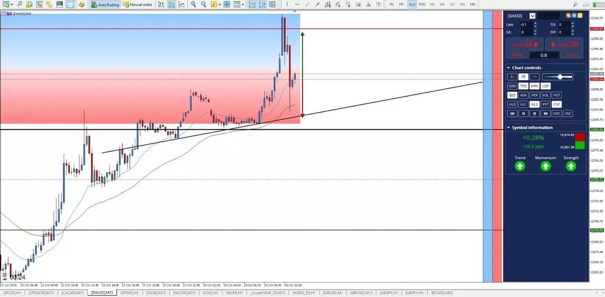Select the M1 timeframe

[391, 4]
